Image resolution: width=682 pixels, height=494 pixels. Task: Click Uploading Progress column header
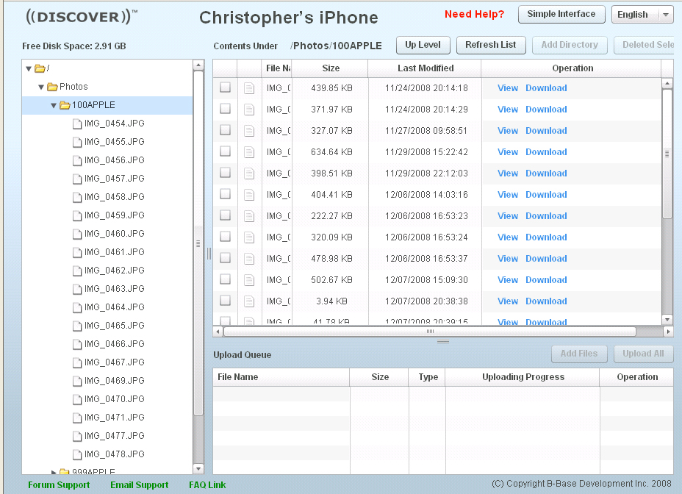(x=523, y=377)
